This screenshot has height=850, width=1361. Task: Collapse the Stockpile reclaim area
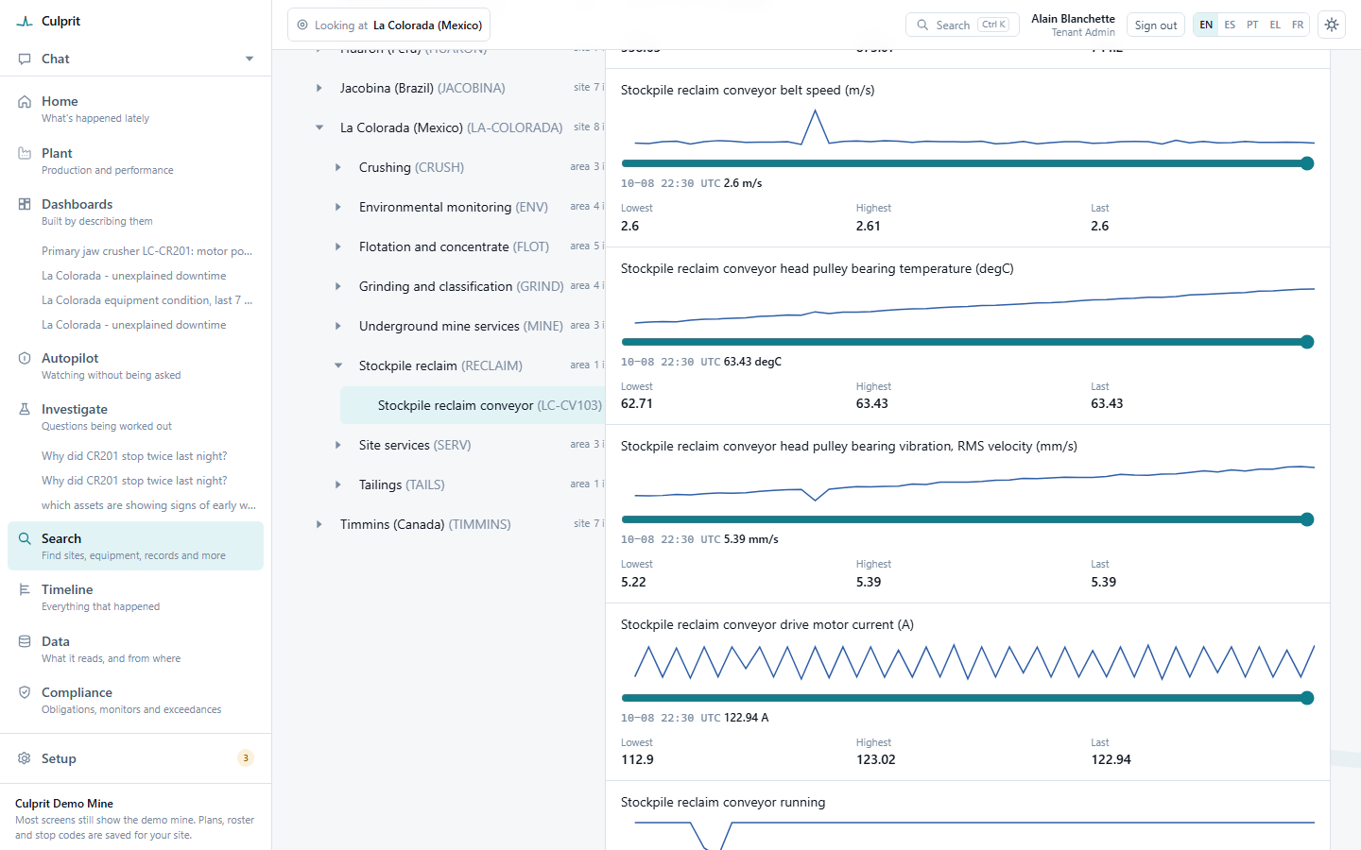pyautogui.click(x=338, y=365)
